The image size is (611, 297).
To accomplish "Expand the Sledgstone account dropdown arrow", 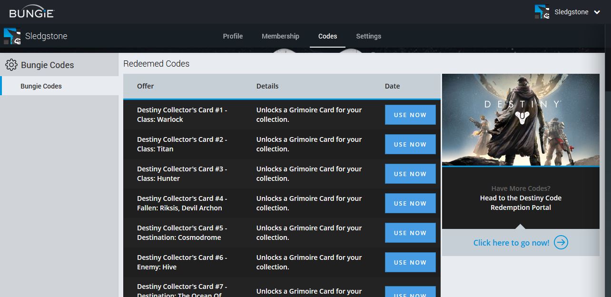I will pos(597,12).
